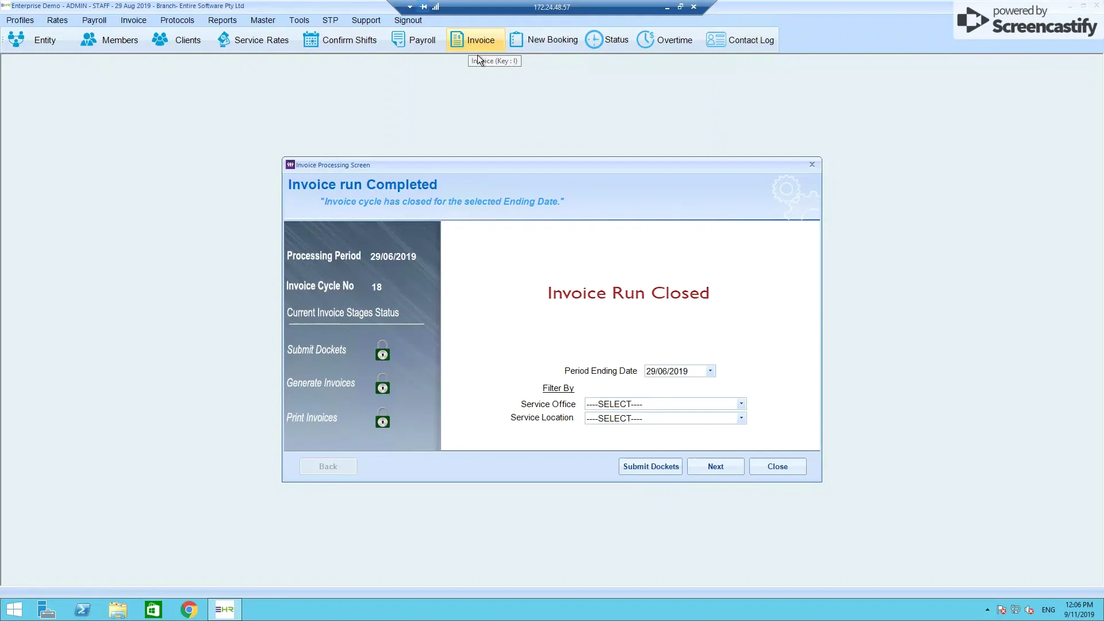Open the Contact Log screen
This screenshot has height=621, width=1104.
739,40
